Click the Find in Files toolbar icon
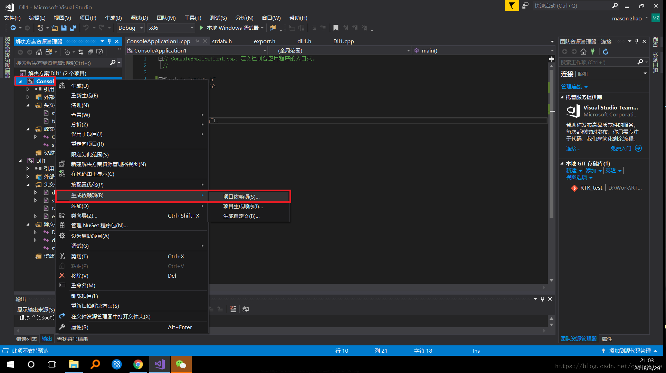 (273, 28)
